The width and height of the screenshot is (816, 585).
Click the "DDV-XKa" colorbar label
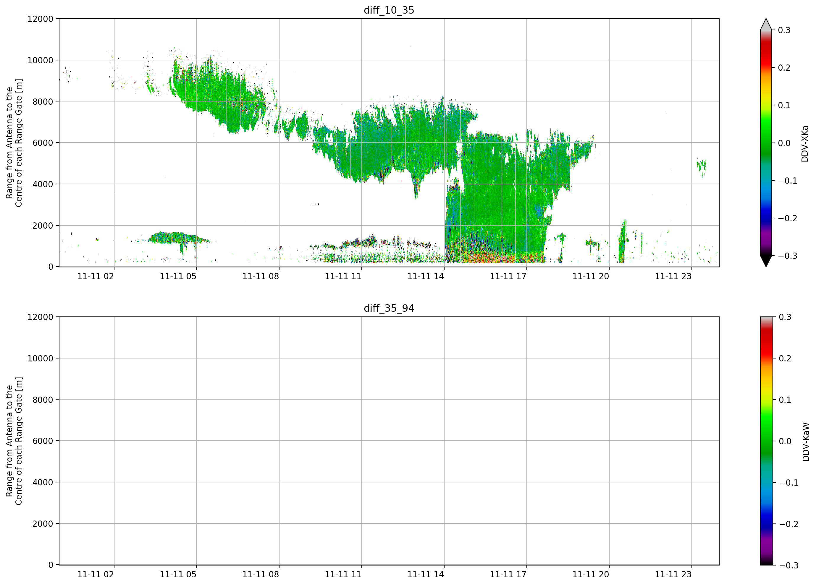click(x=805, y=143)
